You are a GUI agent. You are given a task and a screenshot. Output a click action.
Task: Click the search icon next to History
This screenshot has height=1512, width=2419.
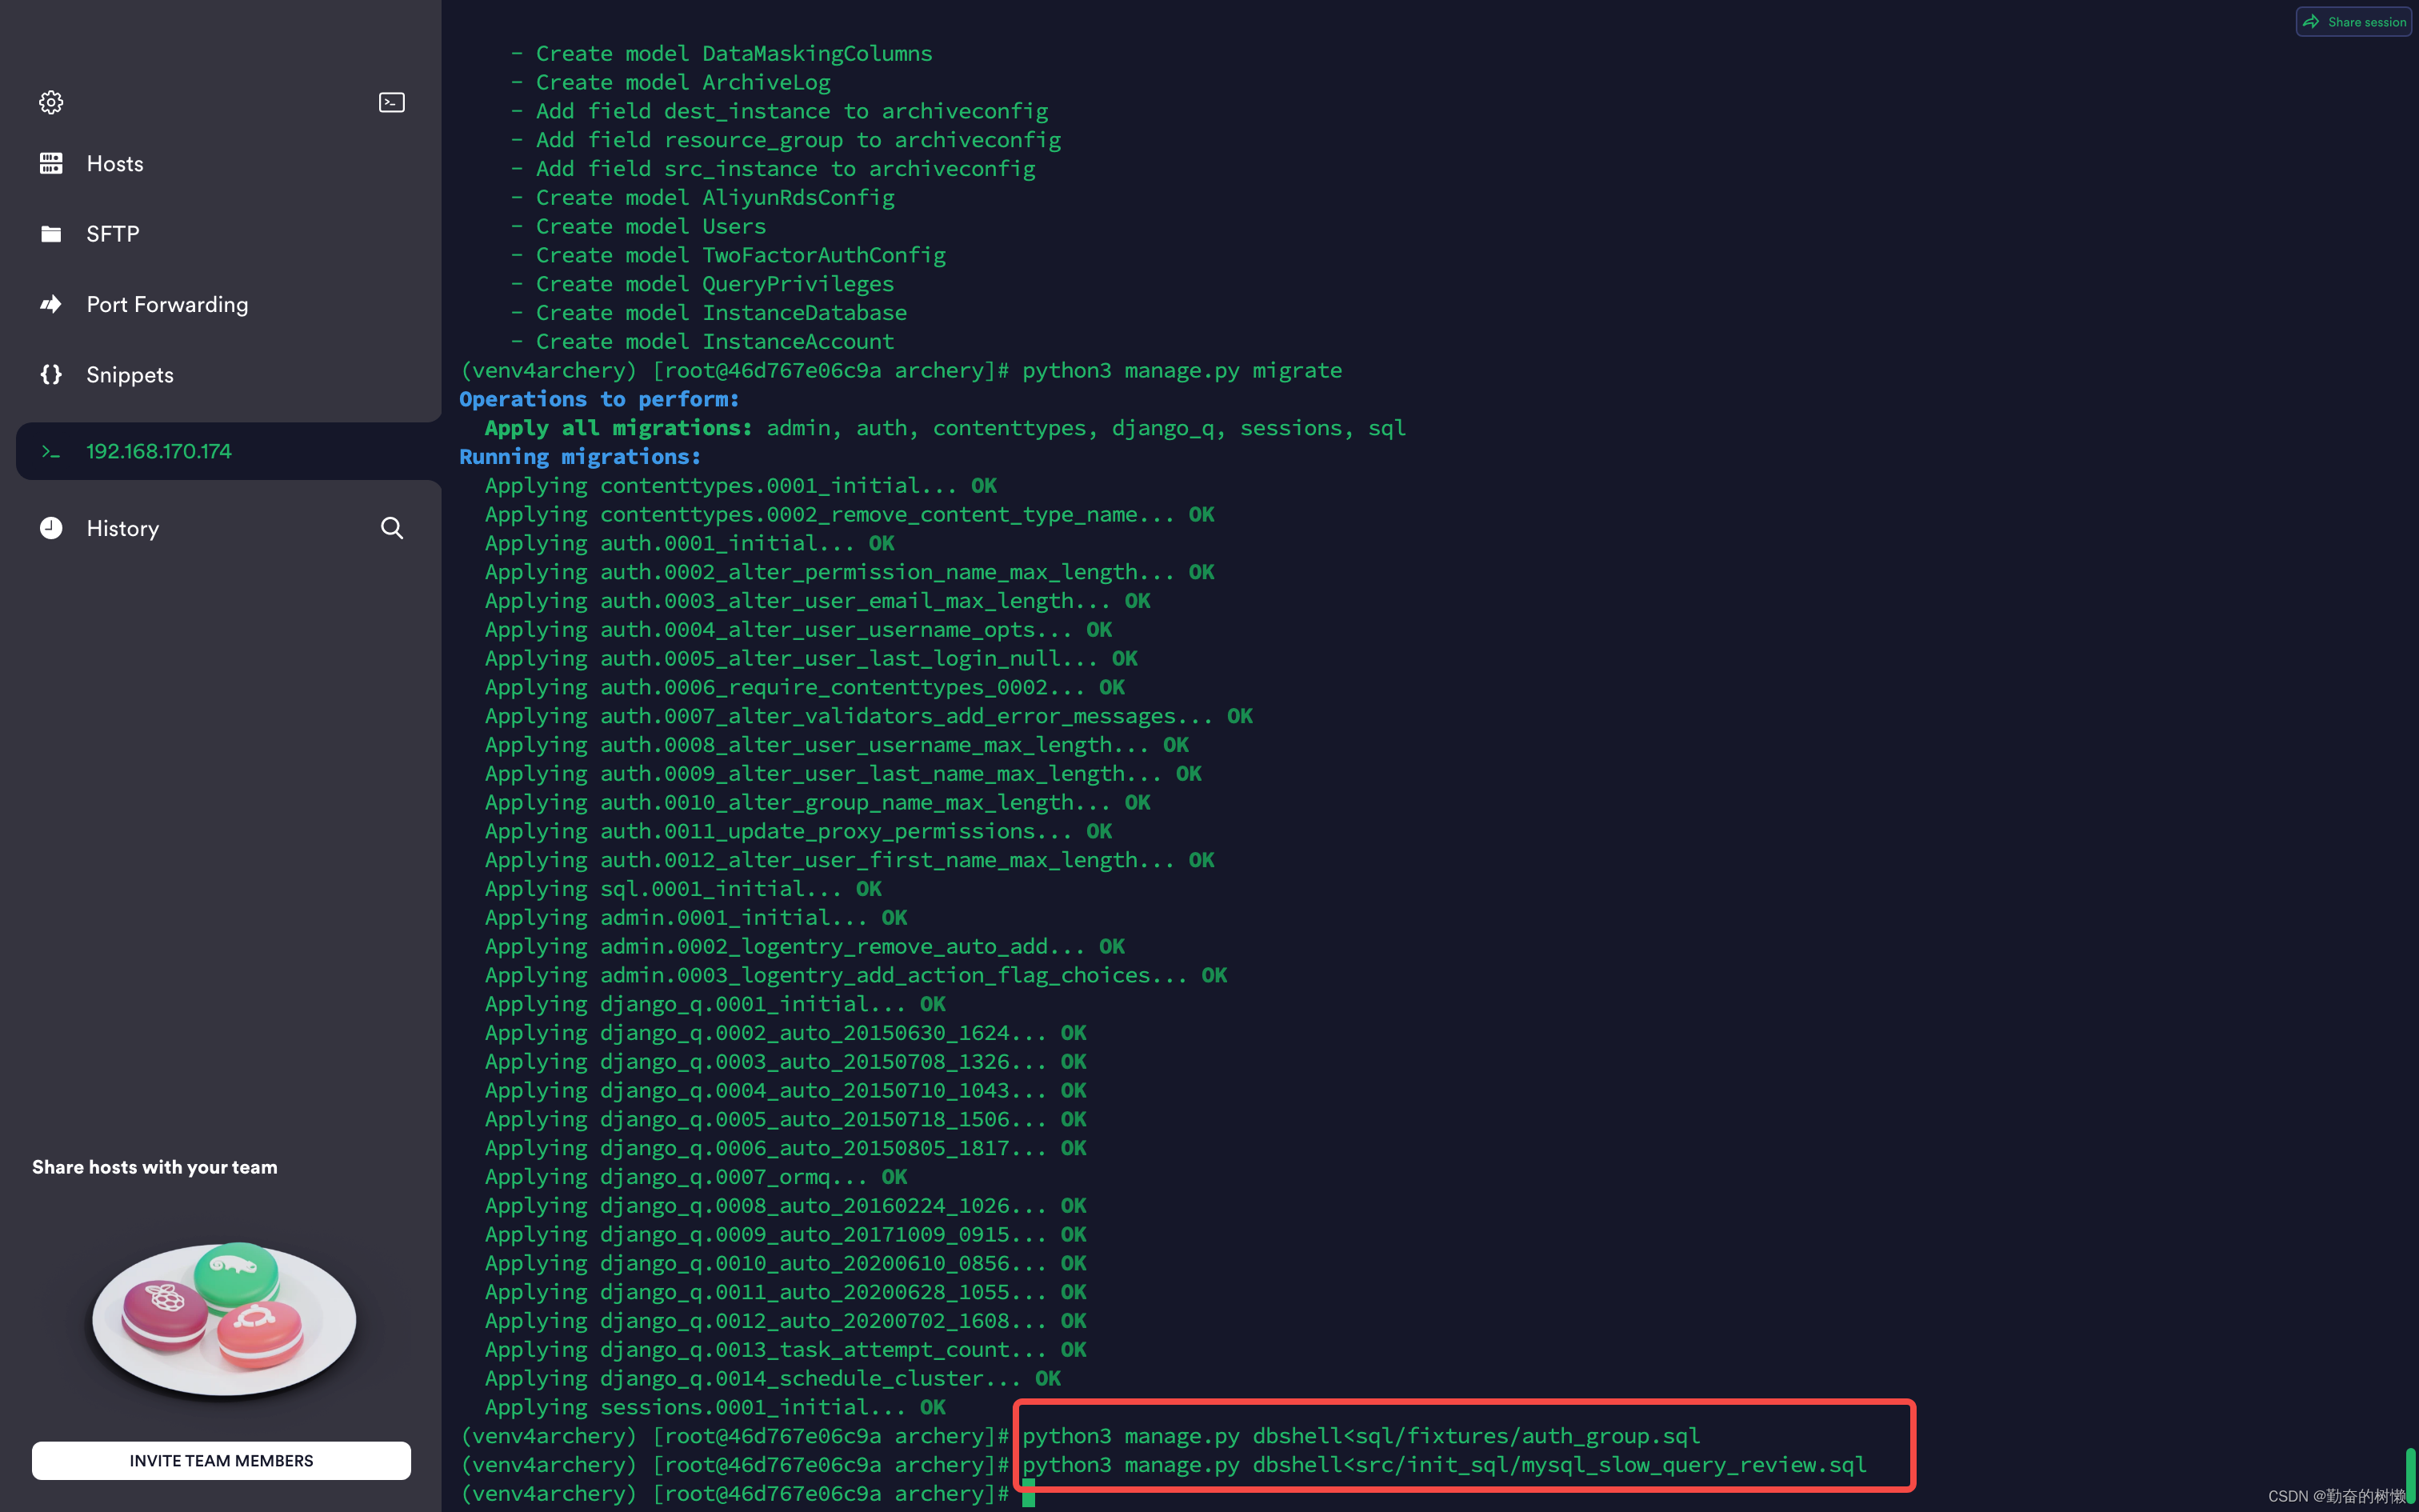click(390, 528)
